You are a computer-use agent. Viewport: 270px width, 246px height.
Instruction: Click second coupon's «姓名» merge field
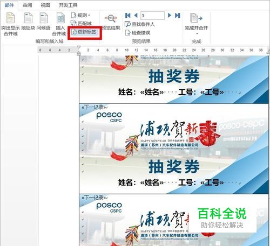pyautogui.click(x=152, y=182)
